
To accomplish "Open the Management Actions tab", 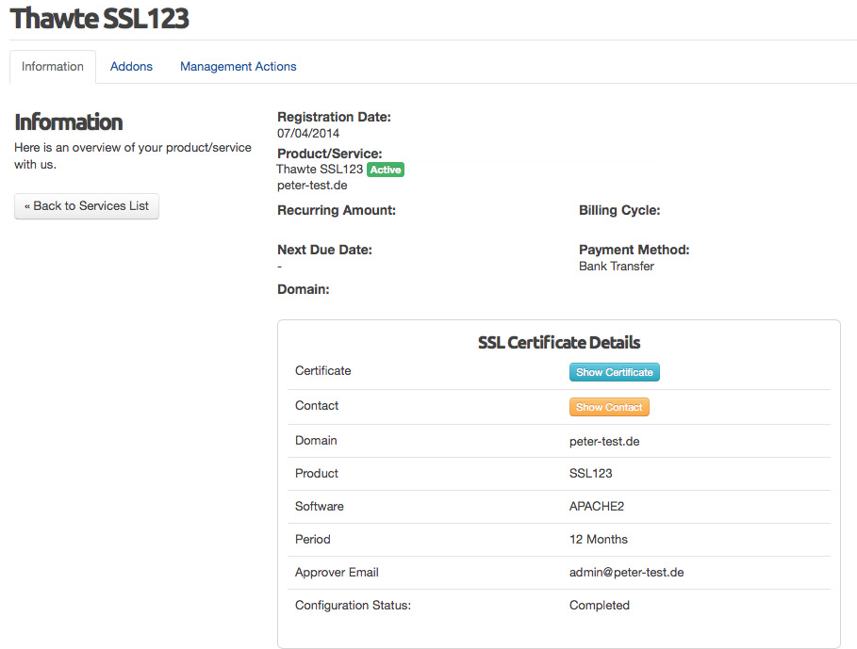I will pyautogui.click(x=239, y=67).
